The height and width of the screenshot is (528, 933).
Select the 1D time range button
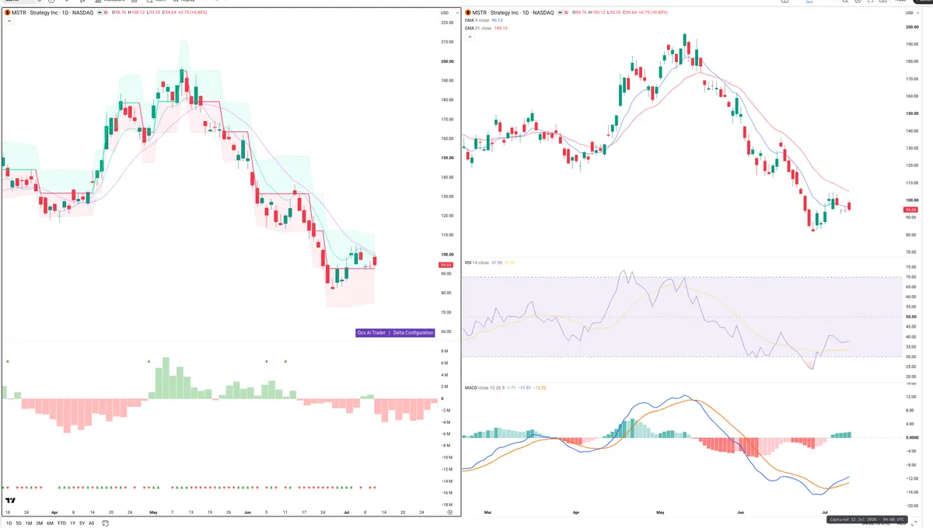[x=8, y=523]
